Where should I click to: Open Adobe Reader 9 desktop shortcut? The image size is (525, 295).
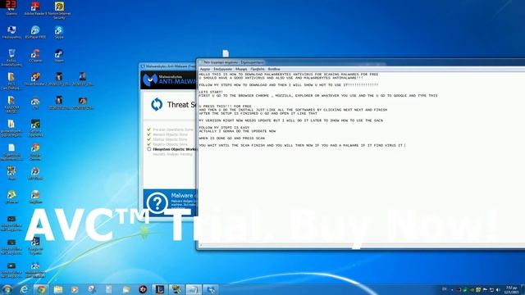34,9
